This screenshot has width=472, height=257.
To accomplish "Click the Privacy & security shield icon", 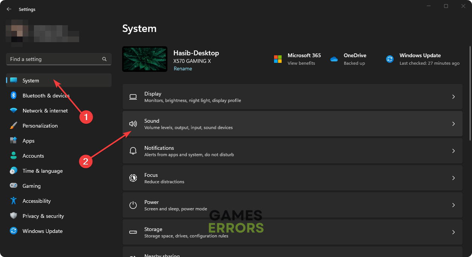I will coord(14,216).
